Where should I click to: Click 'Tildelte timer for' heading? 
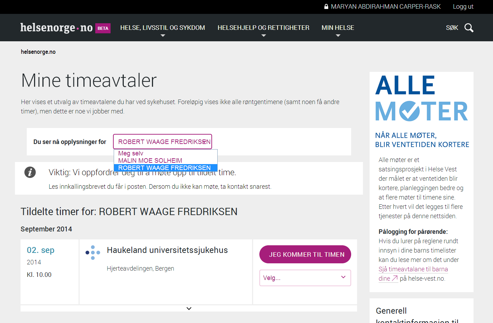(x=129, y=212)
